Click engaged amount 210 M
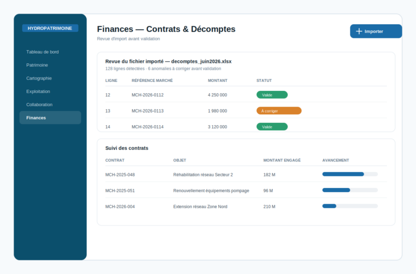Screen dimensions: 416x274 [x=269, y=206]
